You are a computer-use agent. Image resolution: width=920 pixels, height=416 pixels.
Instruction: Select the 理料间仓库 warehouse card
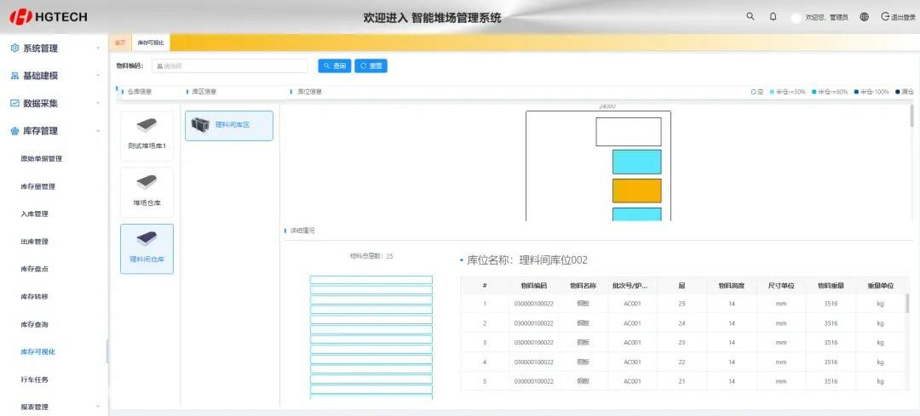click(x=147, y=248)
